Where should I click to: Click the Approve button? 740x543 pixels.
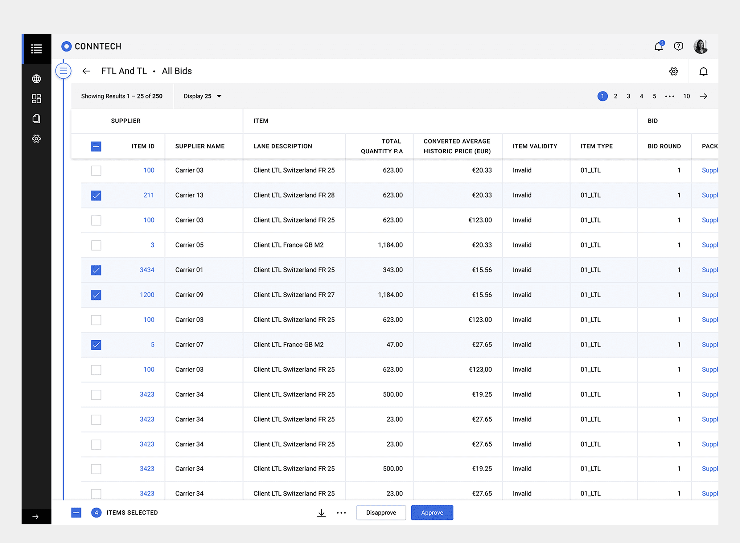432,512
